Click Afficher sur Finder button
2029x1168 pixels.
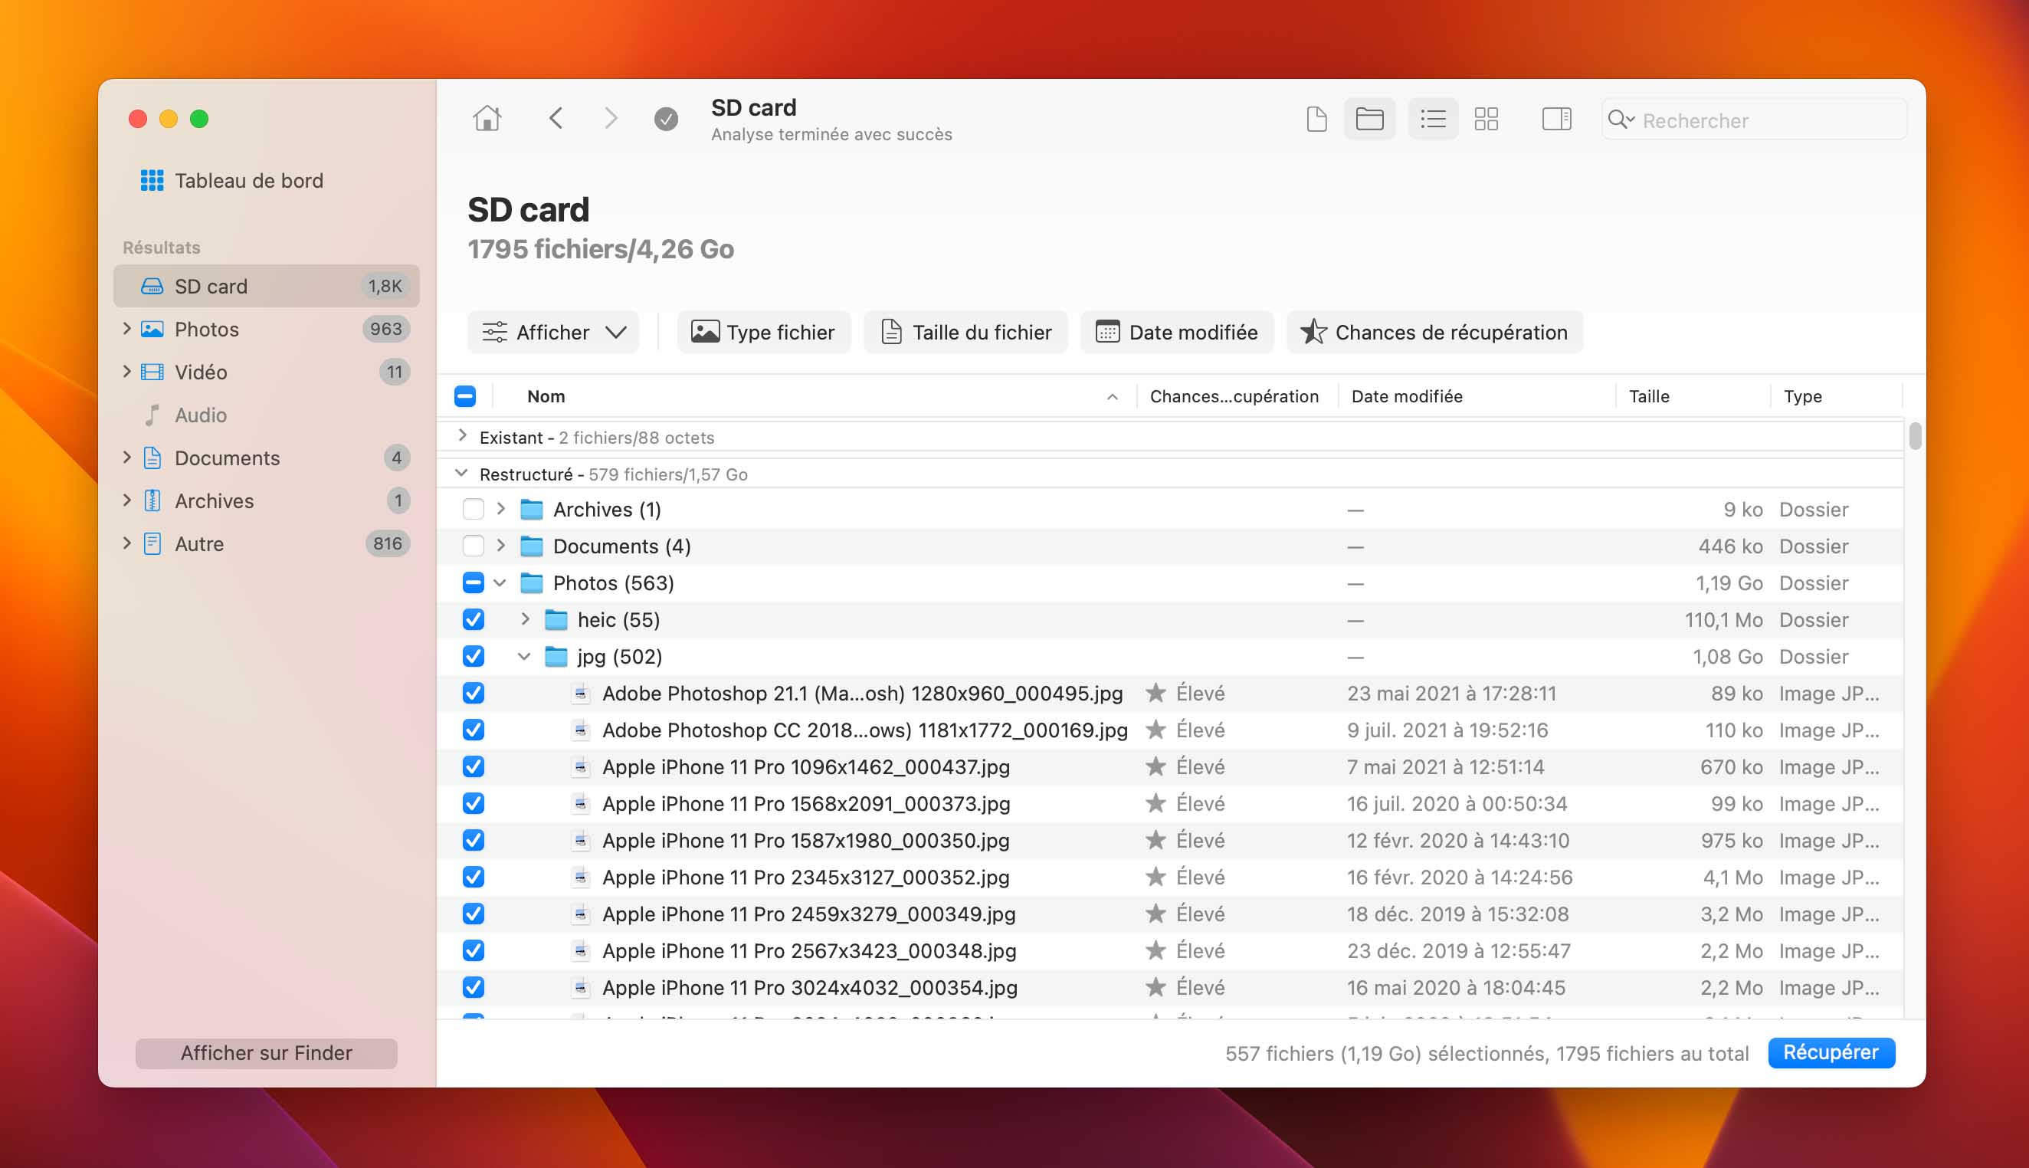[x=266, y=1052]
